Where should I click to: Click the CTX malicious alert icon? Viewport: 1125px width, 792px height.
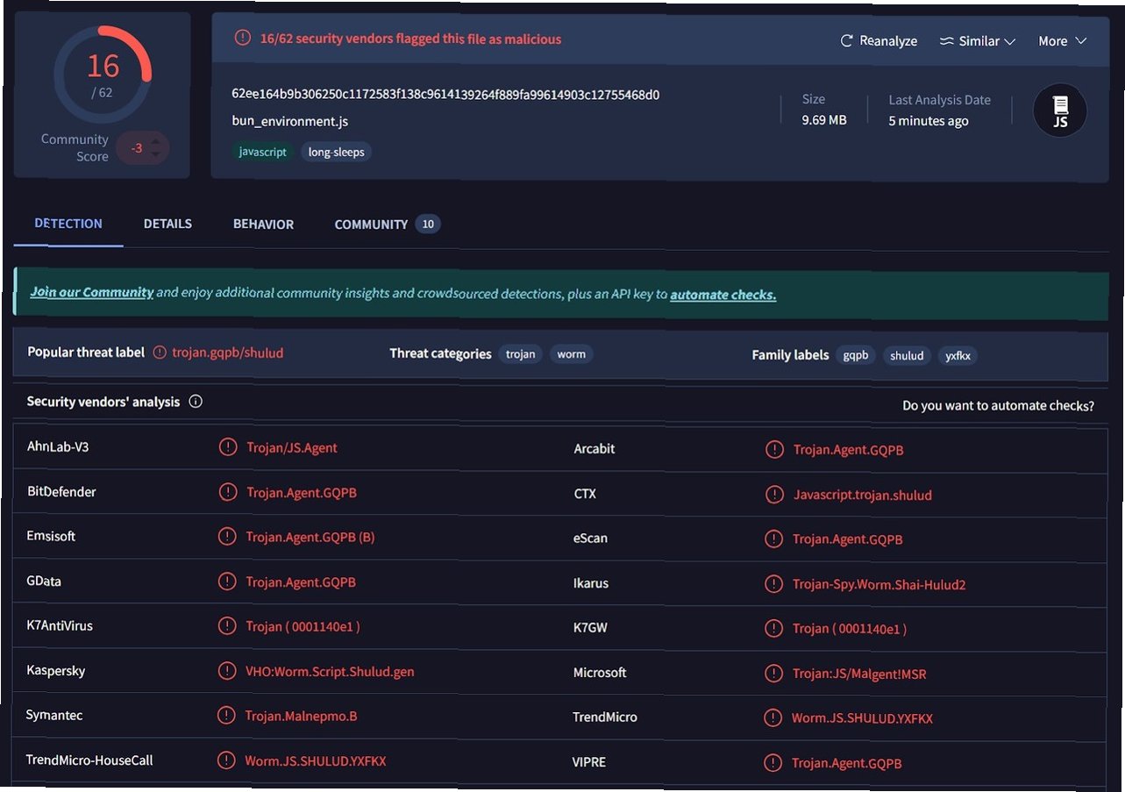click(x=774, y=495)
